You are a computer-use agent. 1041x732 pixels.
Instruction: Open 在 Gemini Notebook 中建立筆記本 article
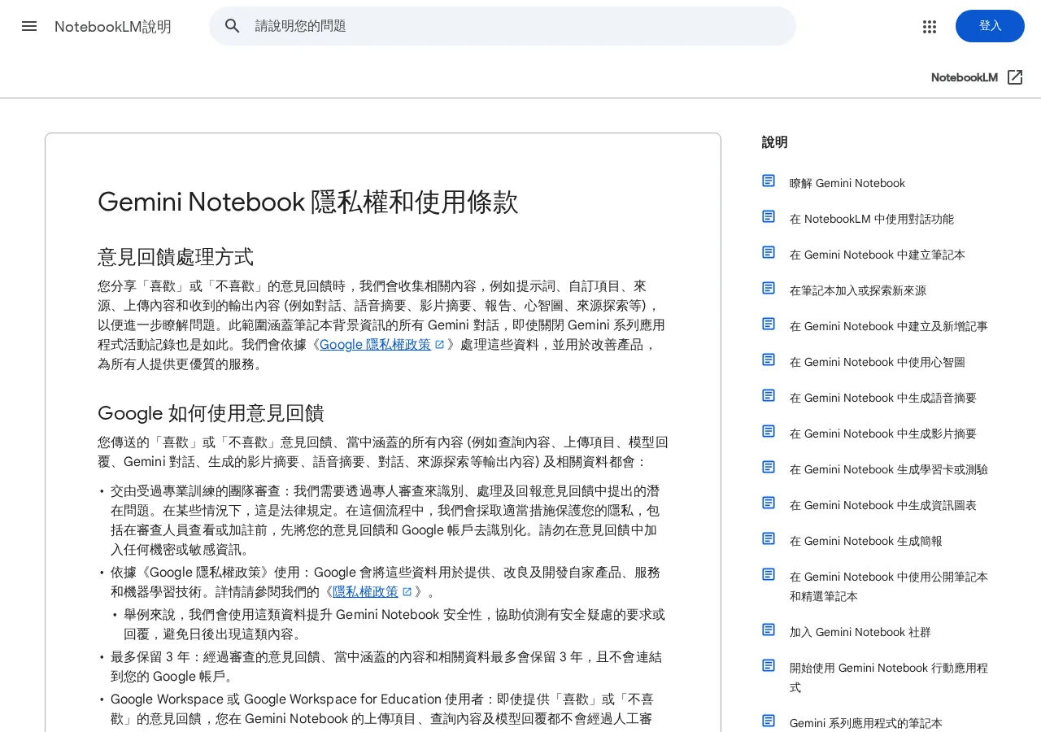pos(878,255)
